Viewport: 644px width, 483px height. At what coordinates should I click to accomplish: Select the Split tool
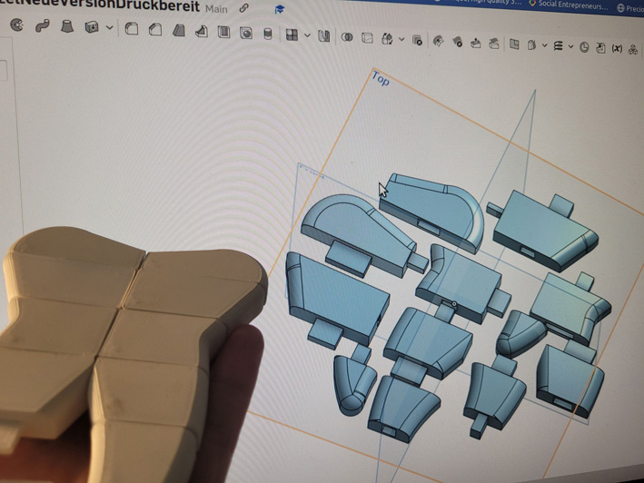(367, 38)
